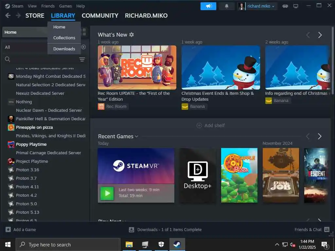Go forward with the right arrow navigation icon
Image resolution: width=335 pixels, height=251 pixels.
18,15
